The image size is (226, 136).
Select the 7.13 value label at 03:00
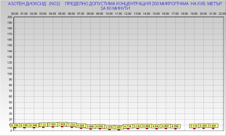pyautogui.click(x=43, y=125)
